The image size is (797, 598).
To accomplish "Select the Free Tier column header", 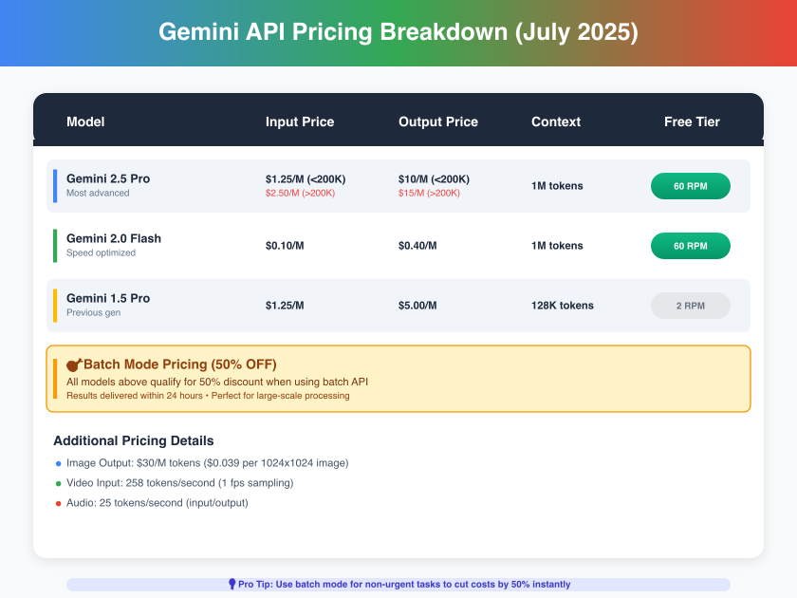I will point(692,121).
